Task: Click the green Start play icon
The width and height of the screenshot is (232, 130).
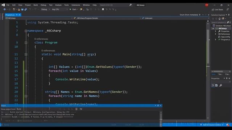Action: point(70,9)
